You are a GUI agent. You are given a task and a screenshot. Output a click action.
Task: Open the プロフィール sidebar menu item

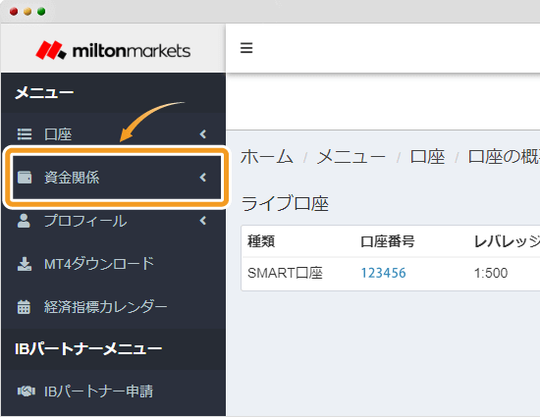(113, 221)
